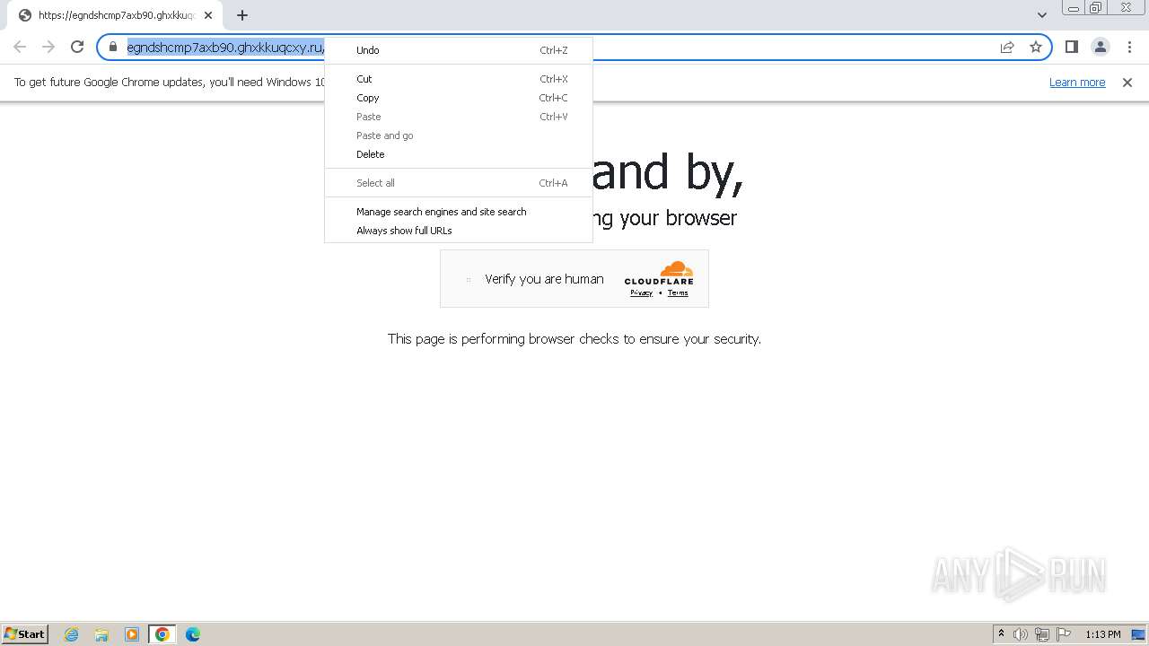The height and width of the screenshot is (646, 1149).
Task: Open the volume speaker tray icon
Action: (1021, 634)
